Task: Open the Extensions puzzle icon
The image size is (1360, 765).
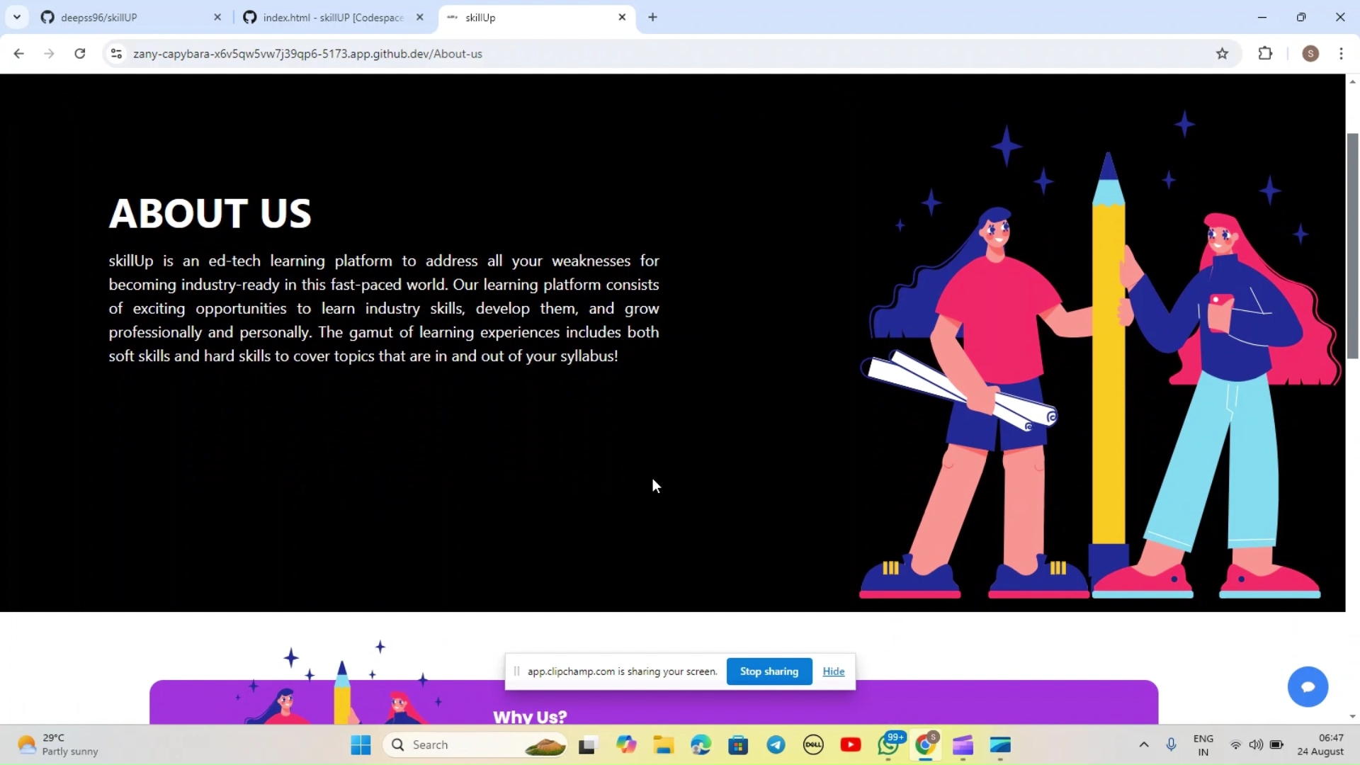Action: pos(1265,54)
